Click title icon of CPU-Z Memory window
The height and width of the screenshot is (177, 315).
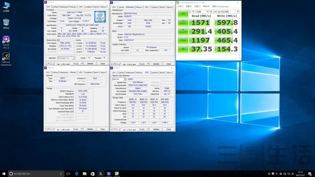(x=46, y=68)
